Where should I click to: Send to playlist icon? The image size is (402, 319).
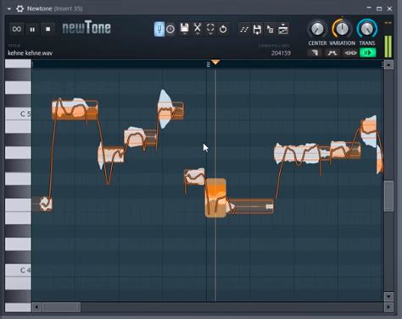coord(283,30)
